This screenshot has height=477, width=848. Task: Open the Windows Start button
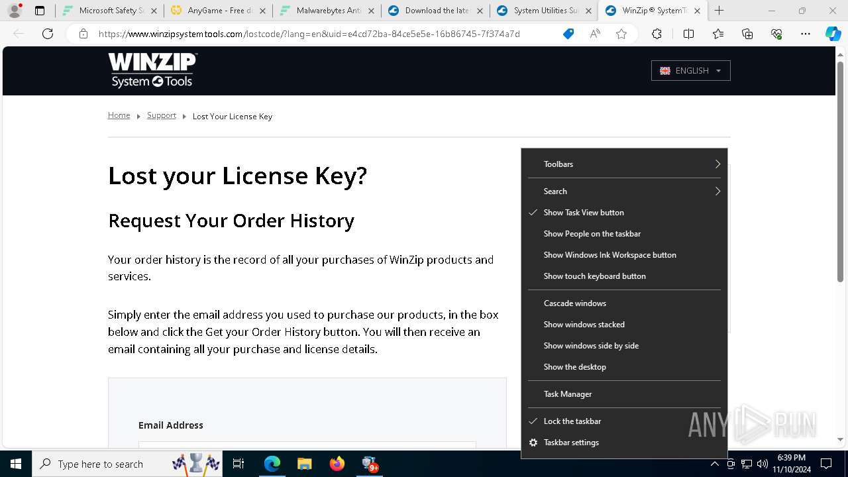(16, 464)
